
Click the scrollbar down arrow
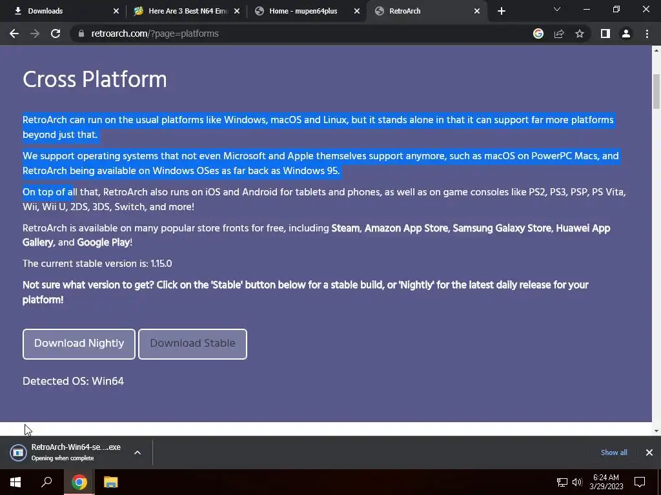point(656,431)
